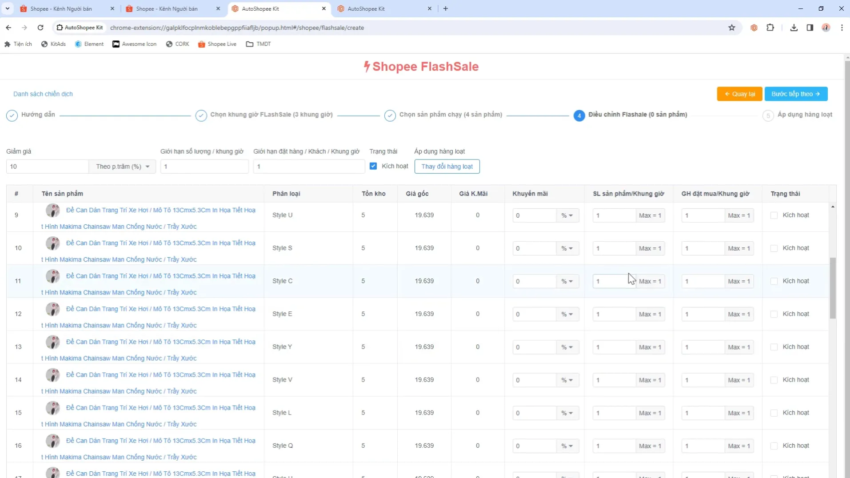Open the Chrome downloads icon
This screenshot has height=478, width=850.
pos(794,28)
